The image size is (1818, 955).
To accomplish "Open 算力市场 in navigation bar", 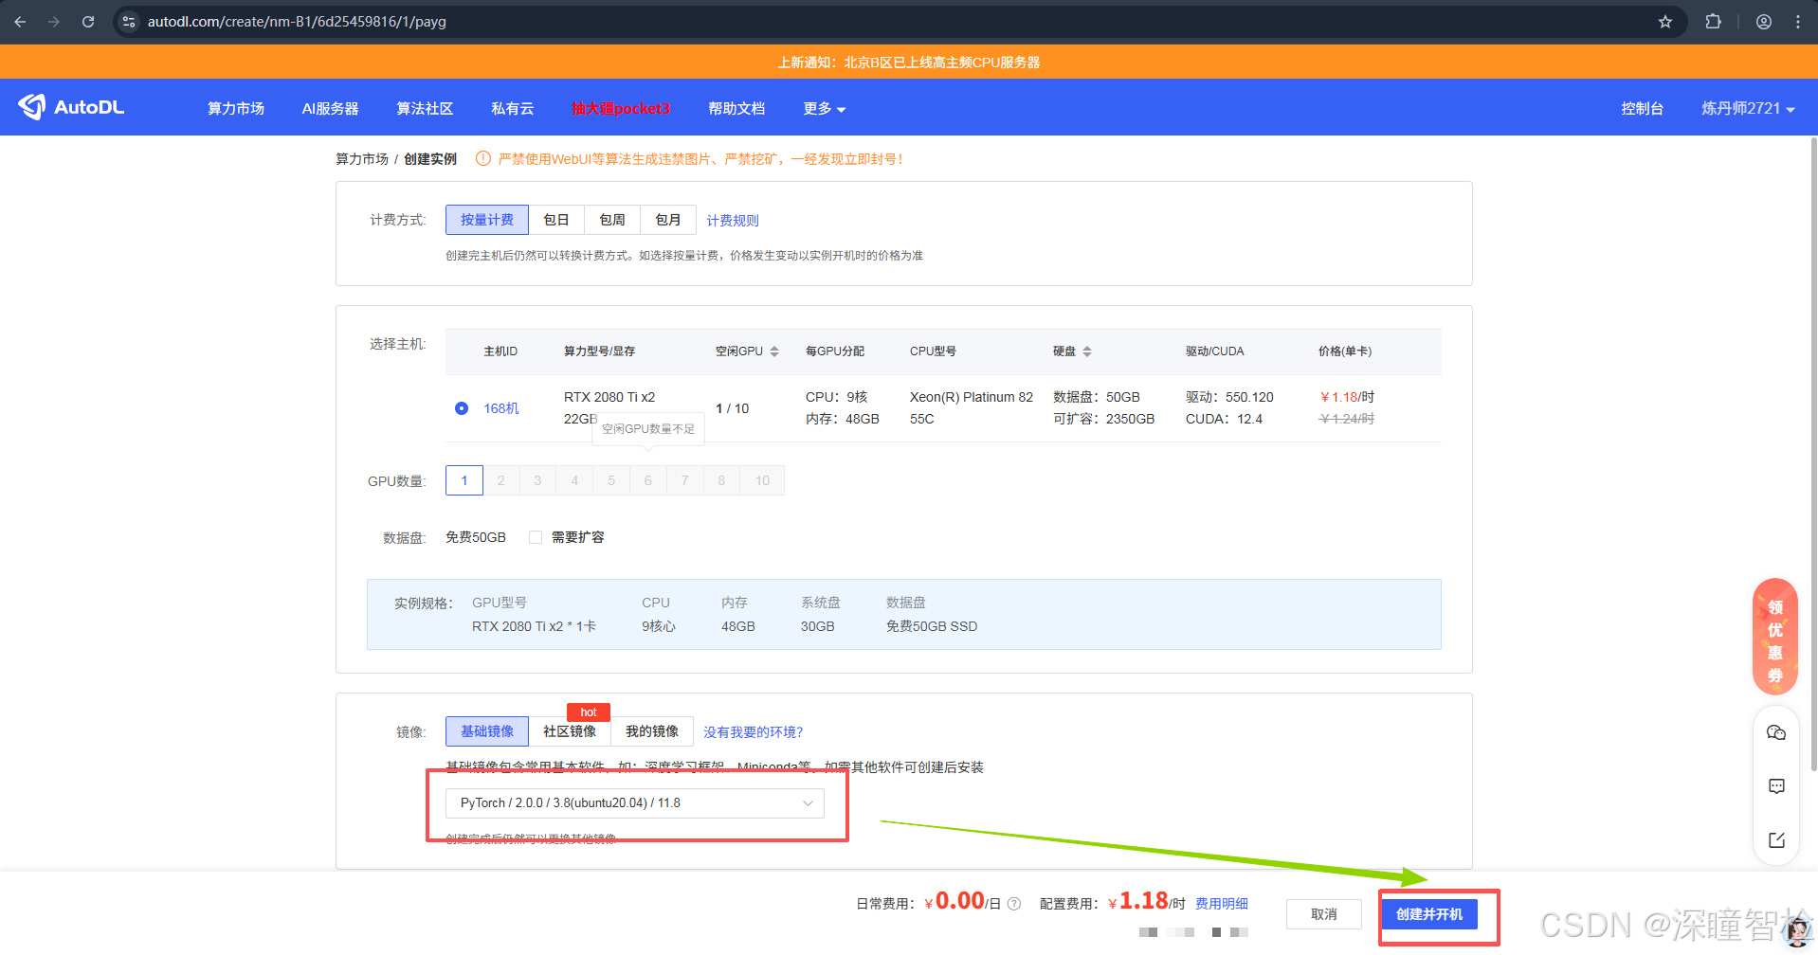I will tap(236, 109).
